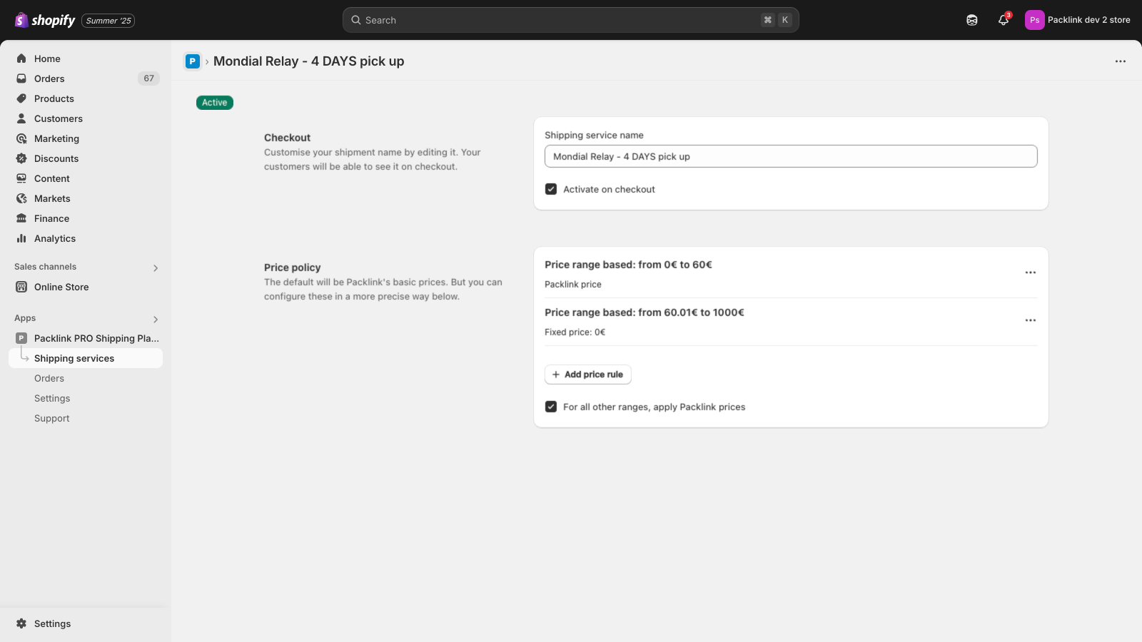Click the blue Packlink breadcrumb icon
Image resolution: width=1142 pixels, height=642 pixels.
[x=192, y=61]
